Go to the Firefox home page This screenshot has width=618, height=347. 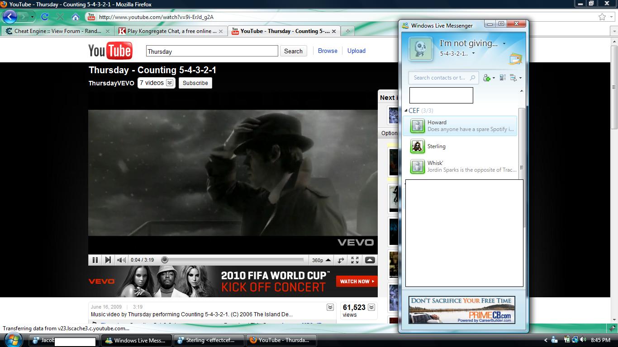(76, 17)
